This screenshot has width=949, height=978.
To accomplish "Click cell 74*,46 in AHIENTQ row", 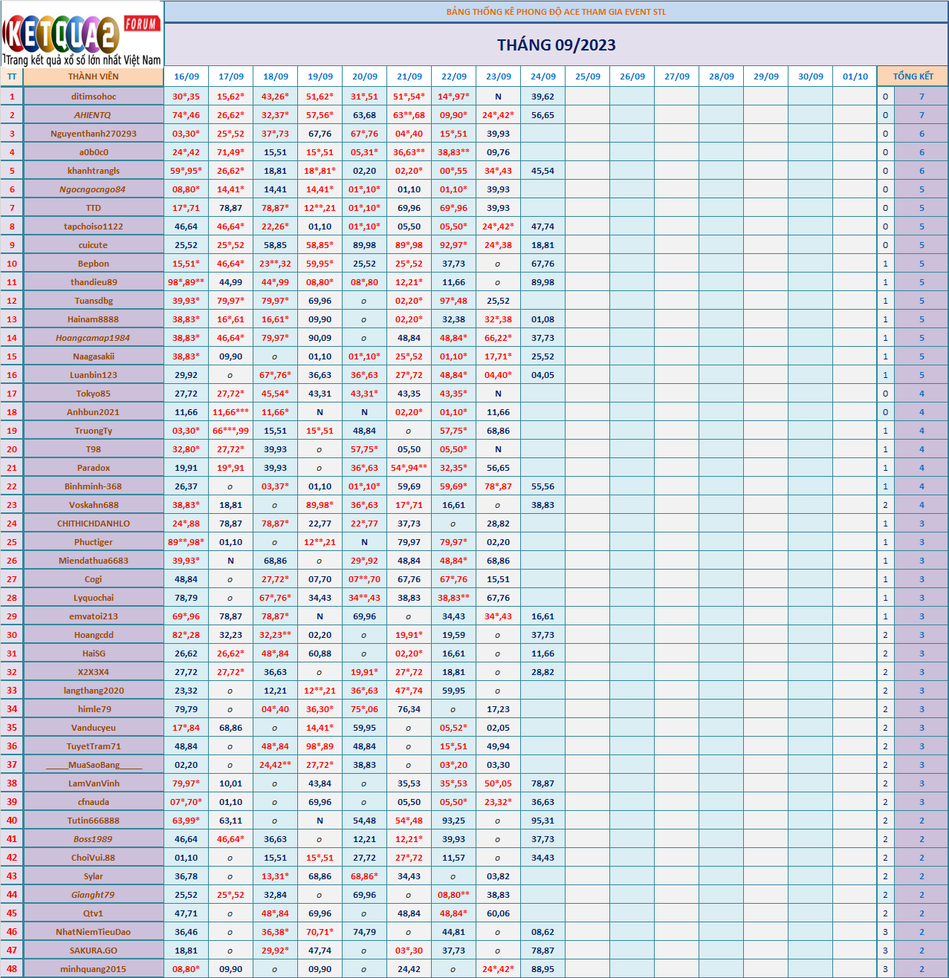I will (187, 115).
